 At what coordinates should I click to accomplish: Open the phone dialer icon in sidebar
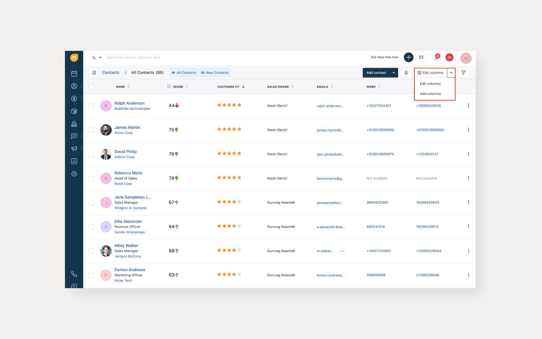coord(74,274)
